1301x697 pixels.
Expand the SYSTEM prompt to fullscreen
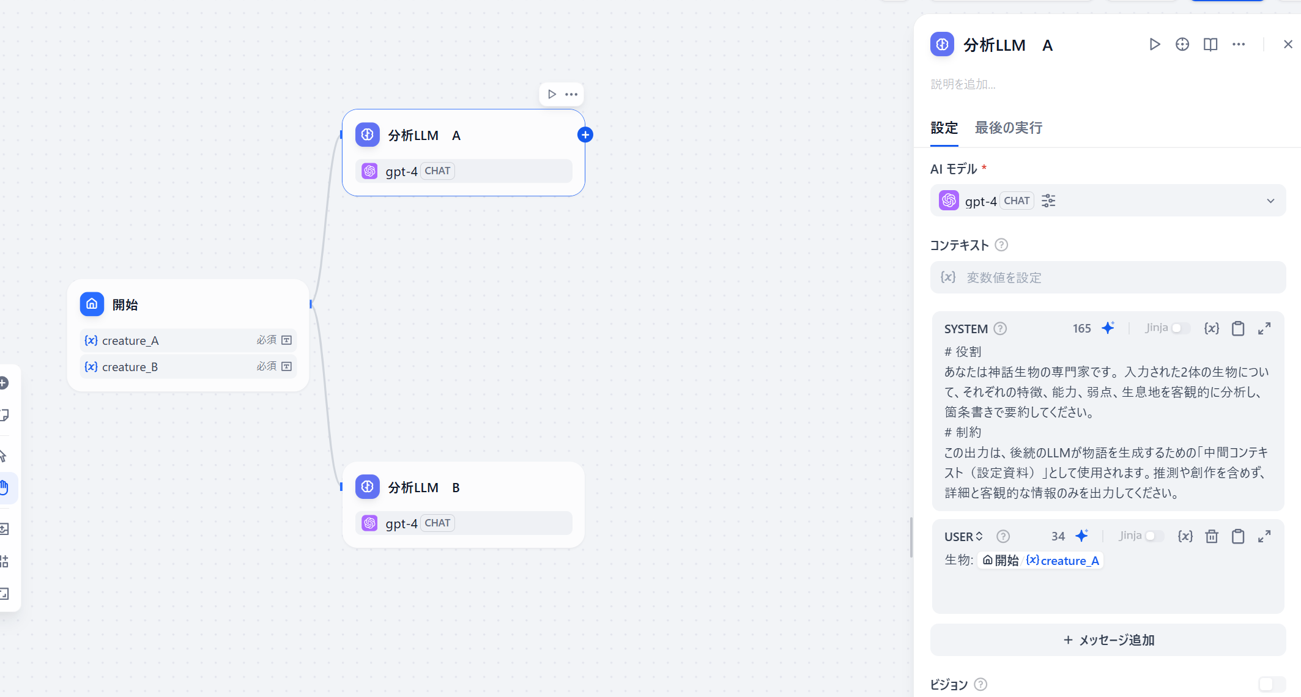click(x=1264, y=328)
